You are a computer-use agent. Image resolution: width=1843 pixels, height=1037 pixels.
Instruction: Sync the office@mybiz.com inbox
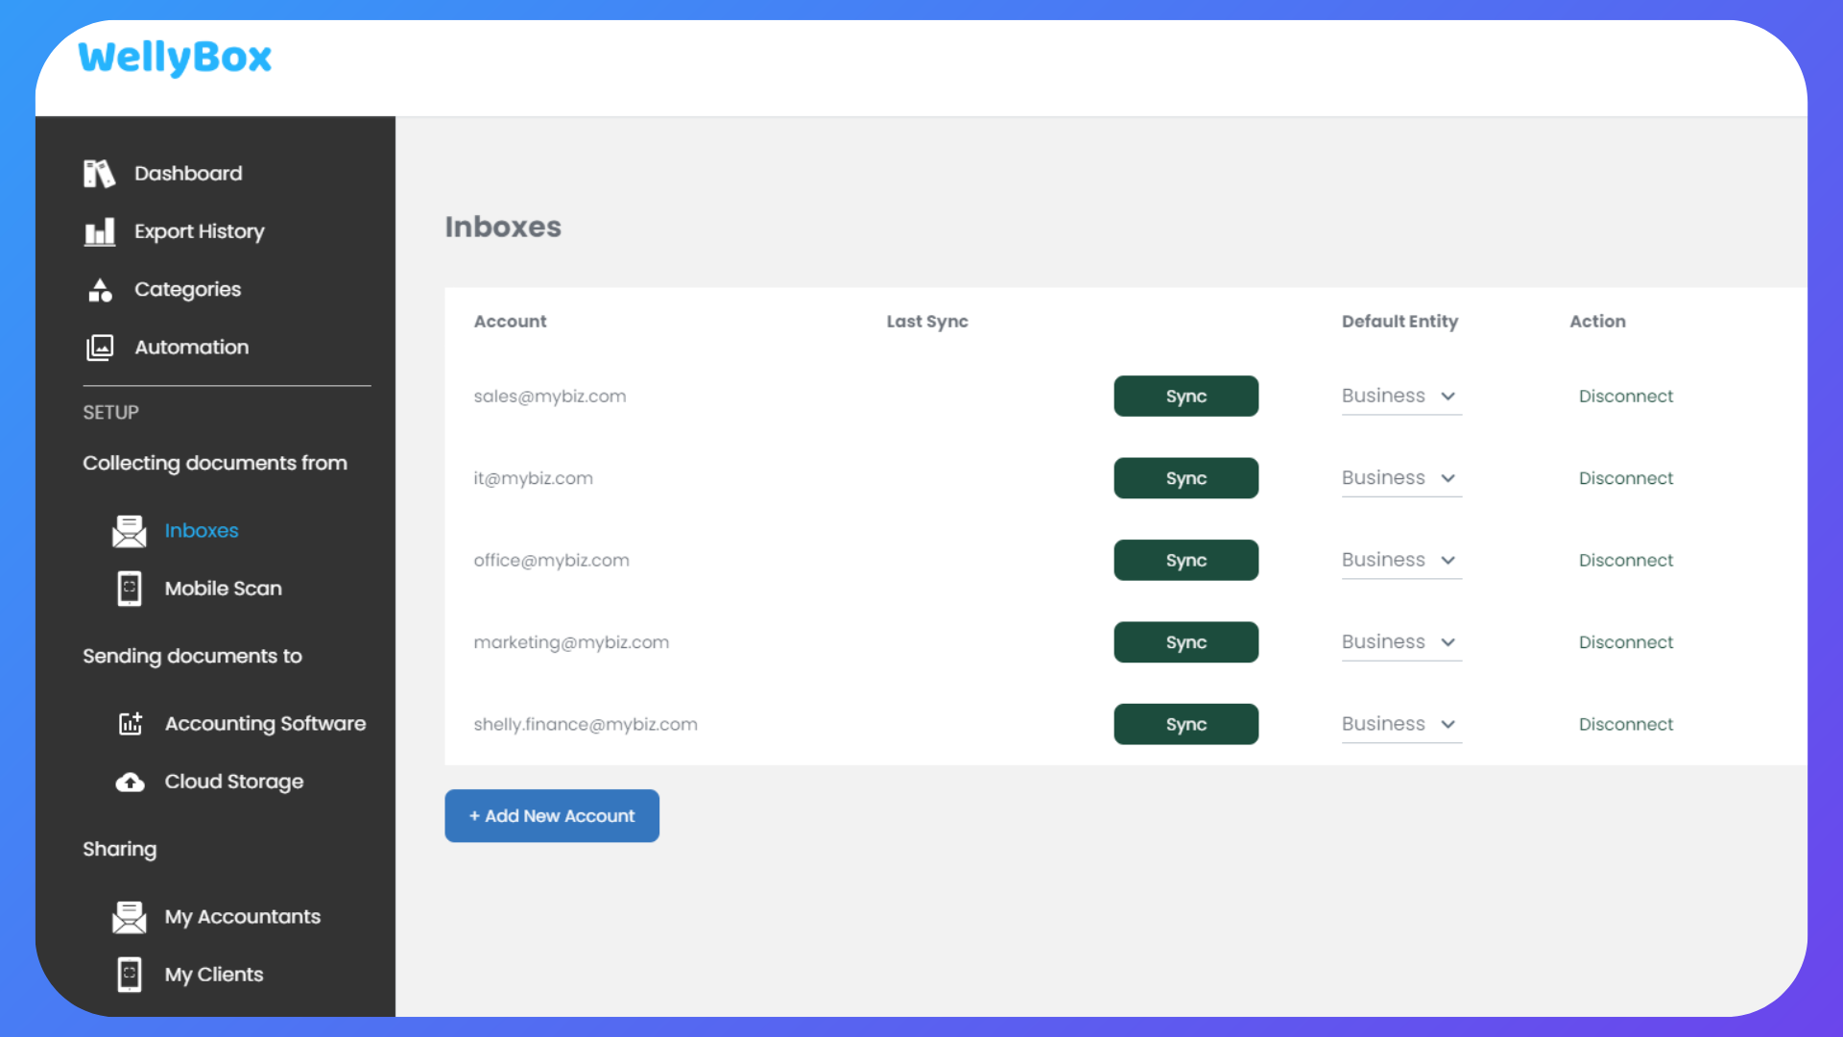1185,560
